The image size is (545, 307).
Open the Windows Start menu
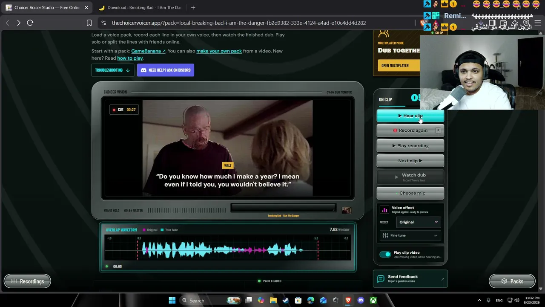pyautogui.click(x=172, y=301)
